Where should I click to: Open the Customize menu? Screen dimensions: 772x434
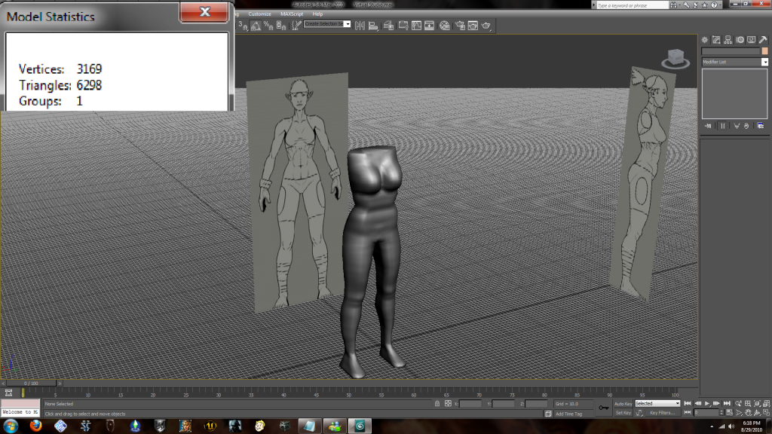[259, 14]
